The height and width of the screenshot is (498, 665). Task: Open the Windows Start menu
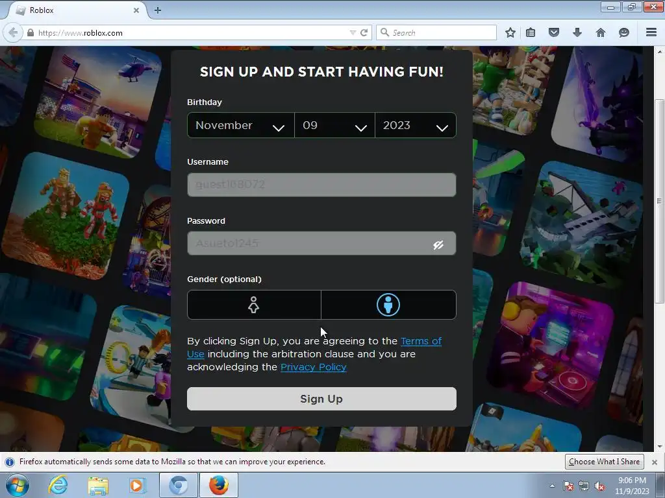point(18,485)
